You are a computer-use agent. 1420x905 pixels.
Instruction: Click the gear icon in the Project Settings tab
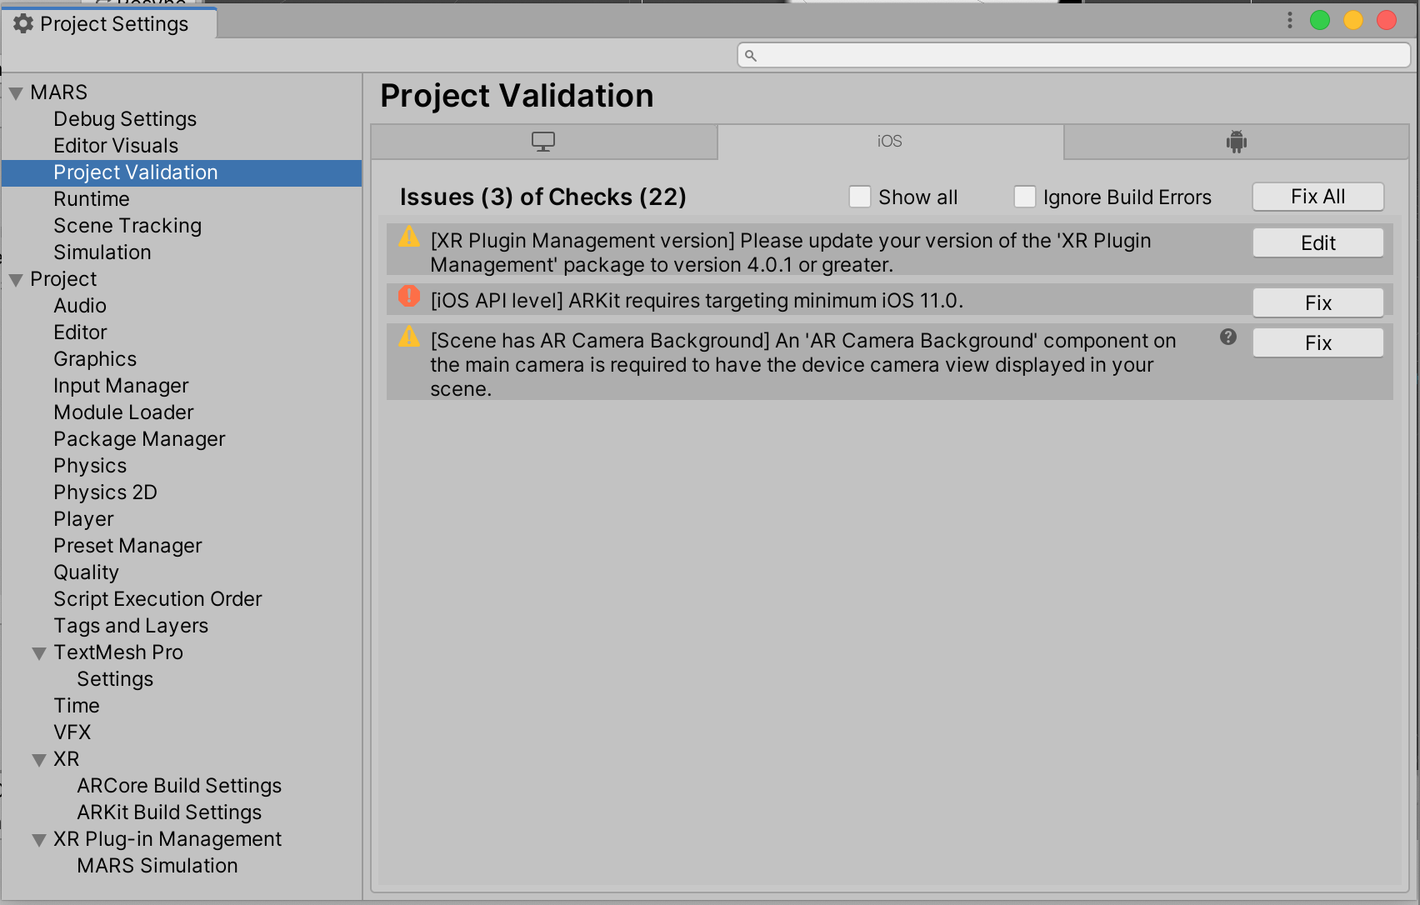23,23
